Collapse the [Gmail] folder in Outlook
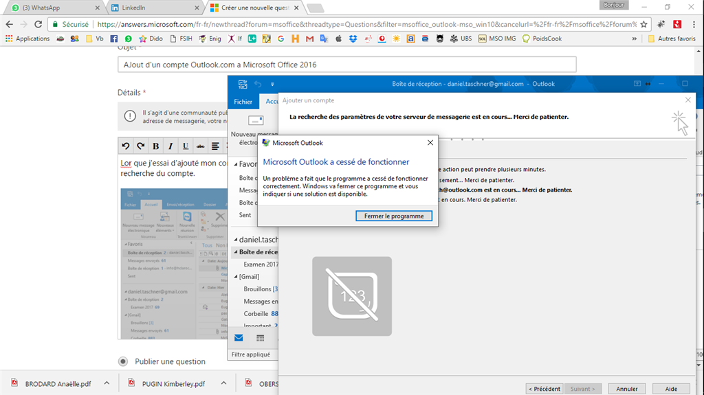 point(236,277)
